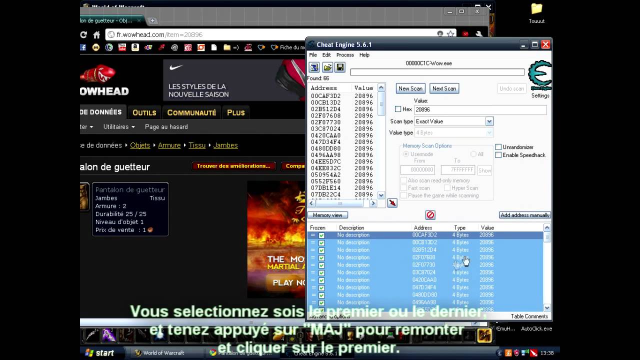Viewport: 640px width, 360px height.
Task: Open 'Page au hasard' link
Action: pos(166,126)
